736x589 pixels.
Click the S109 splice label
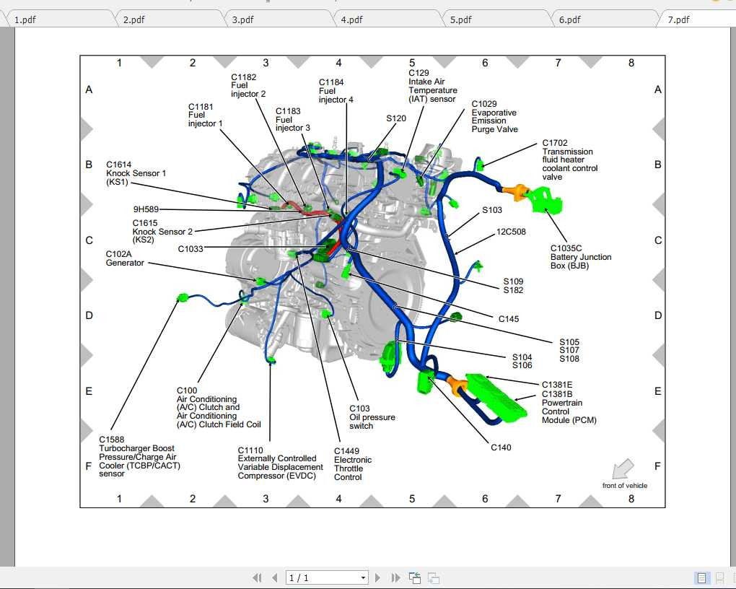pyautogui.click(x=513, y=282)
